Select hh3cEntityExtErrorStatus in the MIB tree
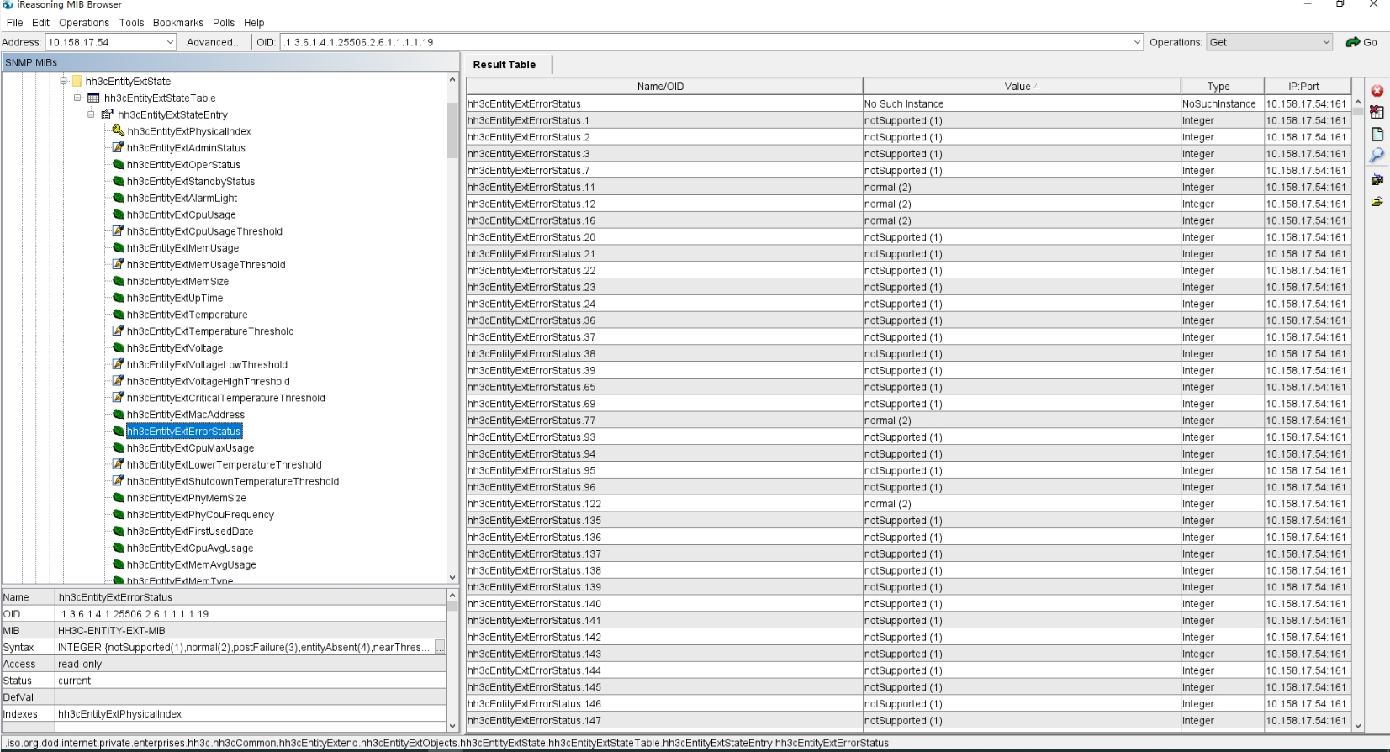The image size is (1390, 752). (184, 432)
